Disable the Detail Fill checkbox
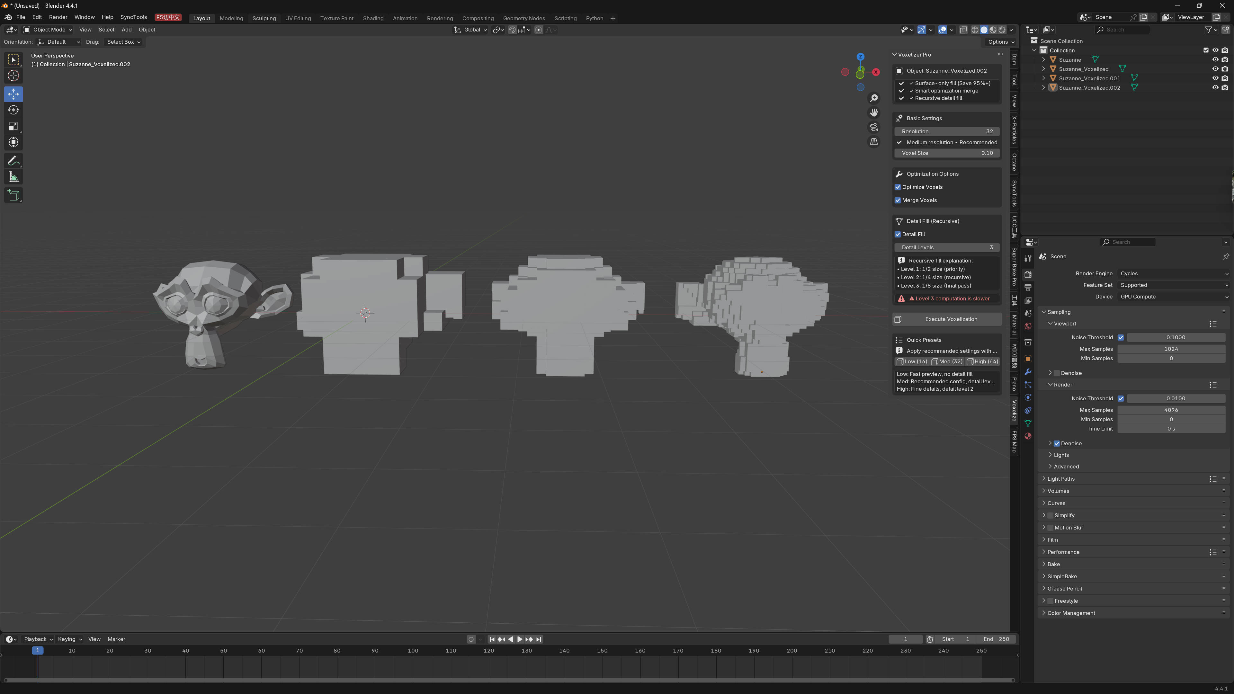The height and width of the screenshot is (694, 1234). [x=898, y=234]
